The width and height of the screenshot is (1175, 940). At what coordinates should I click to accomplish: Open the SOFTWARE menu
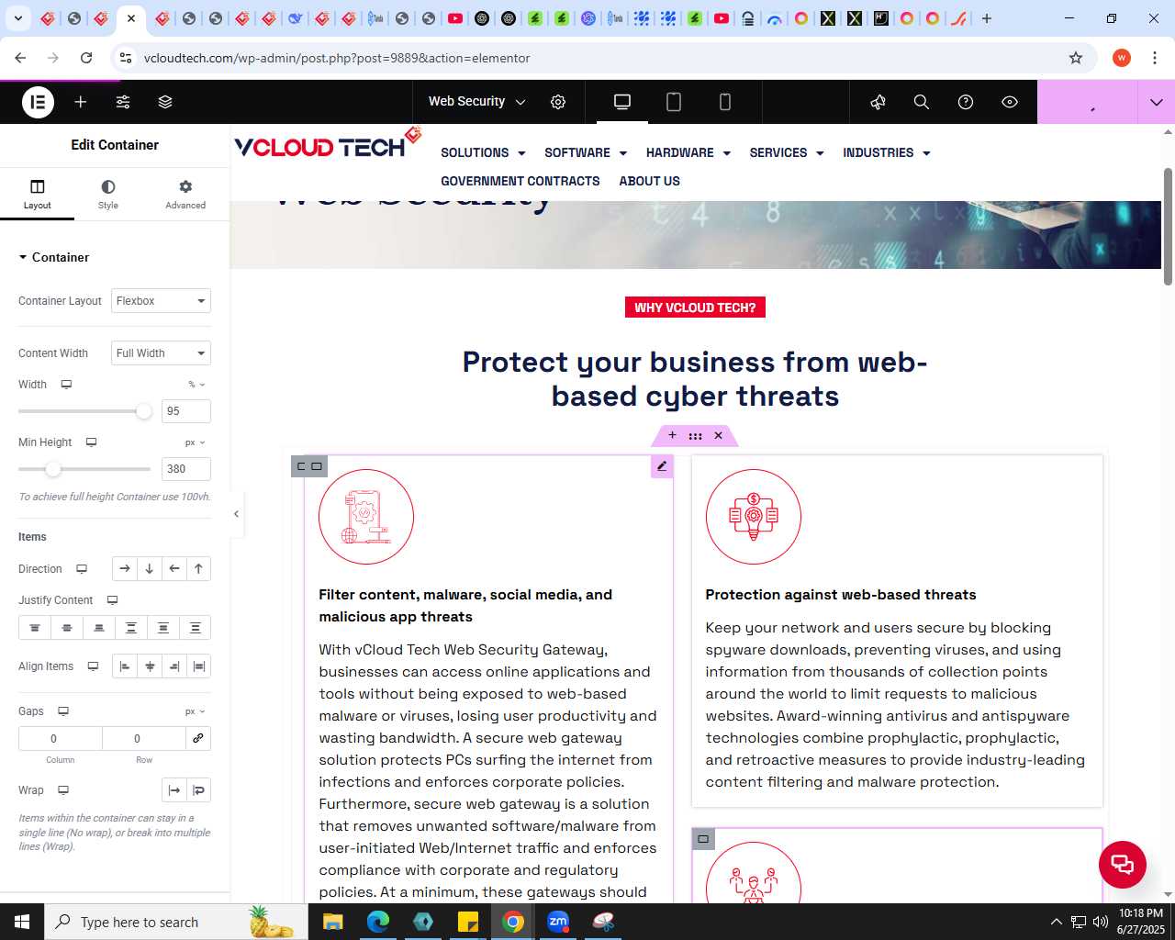586,152
